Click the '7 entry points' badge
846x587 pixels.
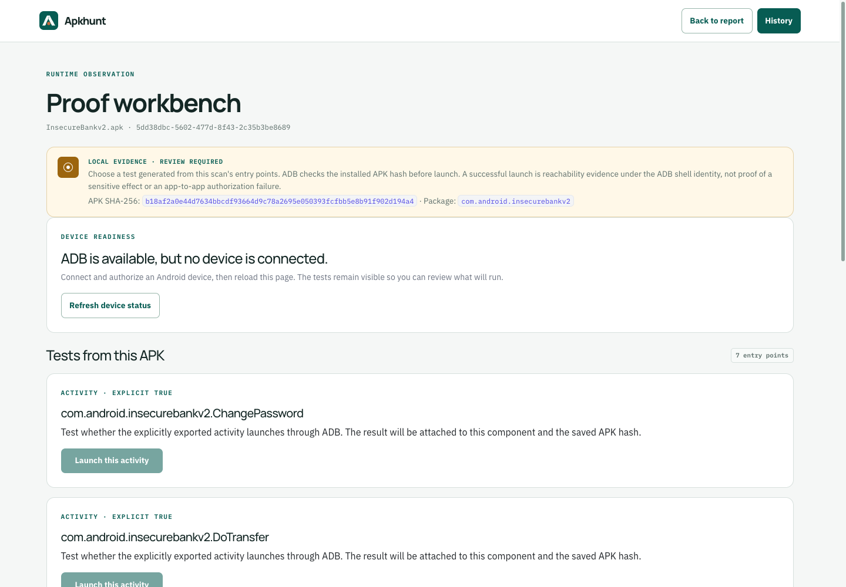pyautogui.click(x=762, y=355)
